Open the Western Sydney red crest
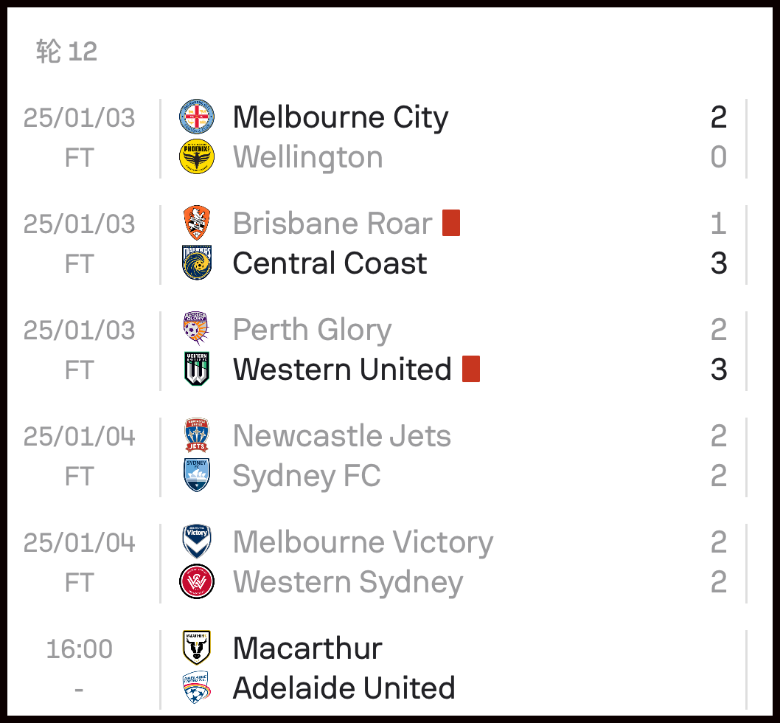This screenshot has width=780, height=723. [197, 581]
